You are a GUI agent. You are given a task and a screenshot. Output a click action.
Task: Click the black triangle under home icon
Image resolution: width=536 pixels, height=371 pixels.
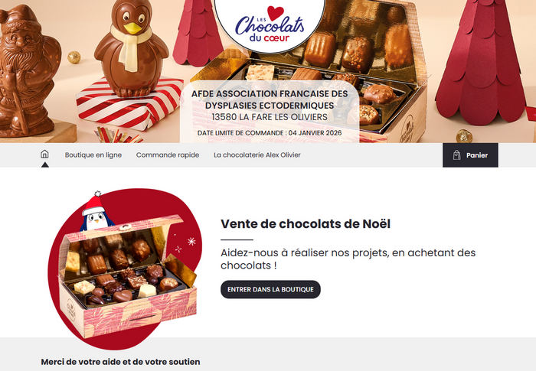point(44,164)
